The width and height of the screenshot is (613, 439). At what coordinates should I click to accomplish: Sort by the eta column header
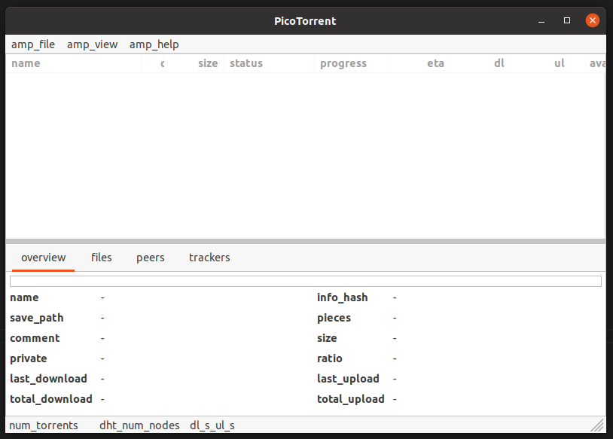420,63
